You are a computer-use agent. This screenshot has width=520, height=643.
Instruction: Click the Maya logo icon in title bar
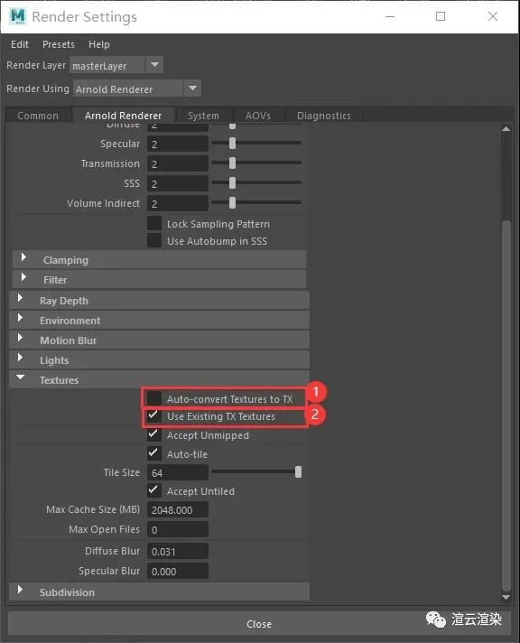(18, 16)
